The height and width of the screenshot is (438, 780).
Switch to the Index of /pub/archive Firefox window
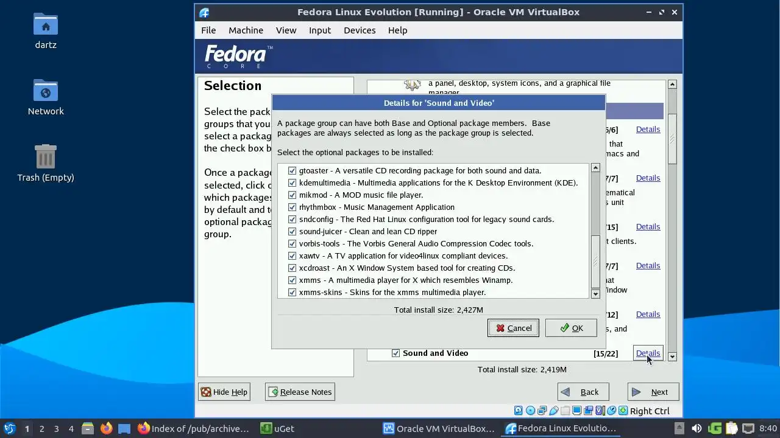pyautogui.click(x=193, y=428)
